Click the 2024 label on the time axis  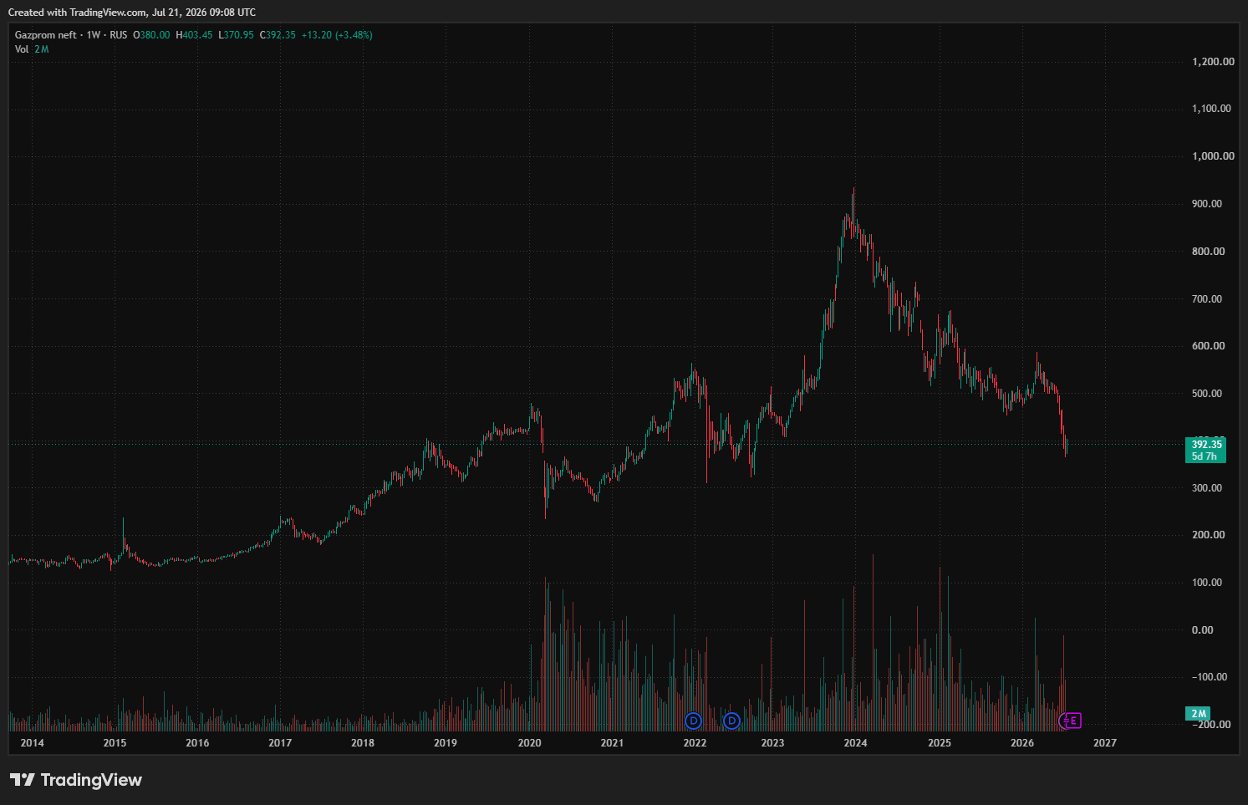856,743
